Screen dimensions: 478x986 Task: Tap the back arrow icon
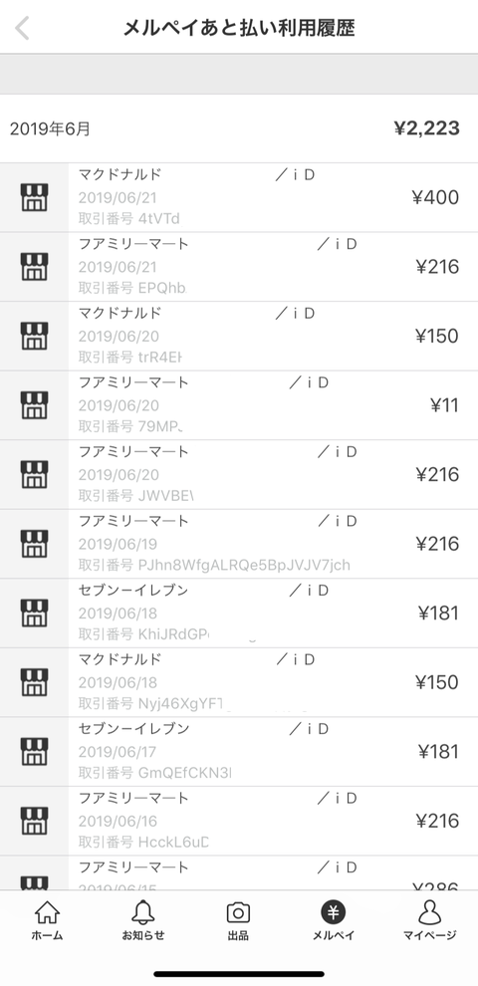22,28
